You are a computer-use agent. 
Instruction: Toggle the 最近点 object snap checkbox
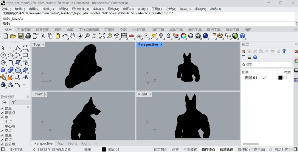(x=2, y=113)
